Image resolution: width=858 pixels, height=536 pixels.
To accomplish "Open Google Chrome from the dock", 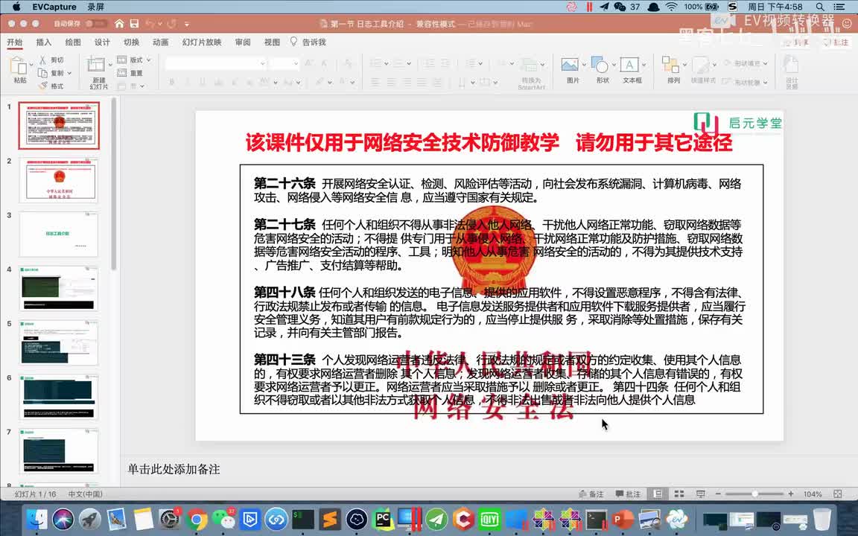I will click(x=197, y=519).
